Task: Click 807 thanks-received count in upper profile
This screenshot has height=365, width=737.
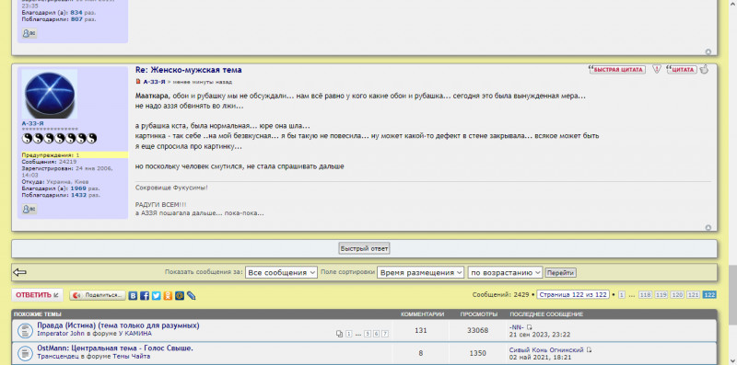Action: tap(76, 19)
